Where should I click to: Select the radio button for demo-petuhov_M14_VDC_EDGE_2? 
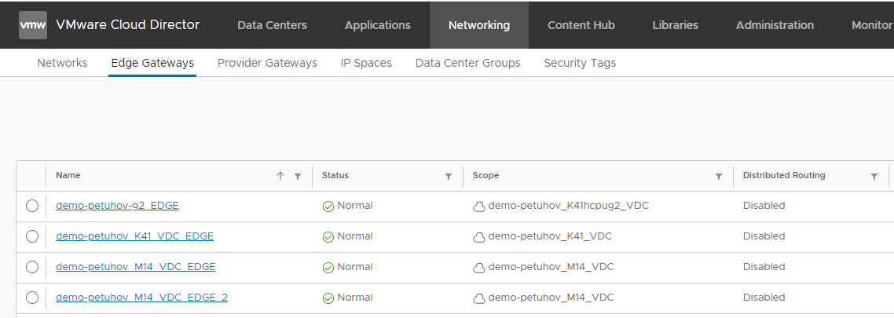[32, 298]
